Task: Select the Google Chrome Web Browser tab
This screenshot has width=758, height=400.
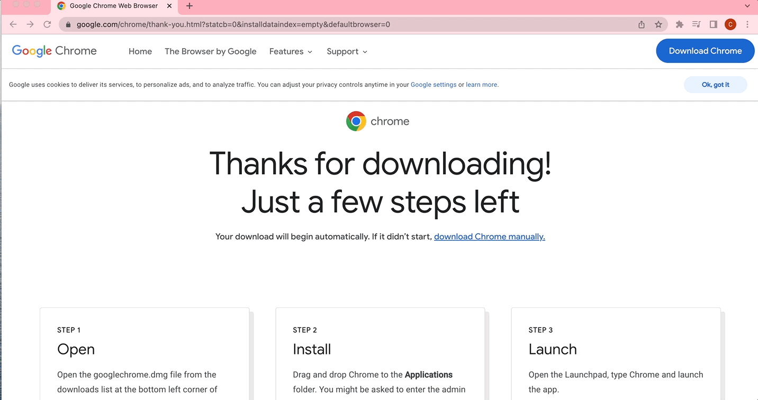Action: [114, 6]
